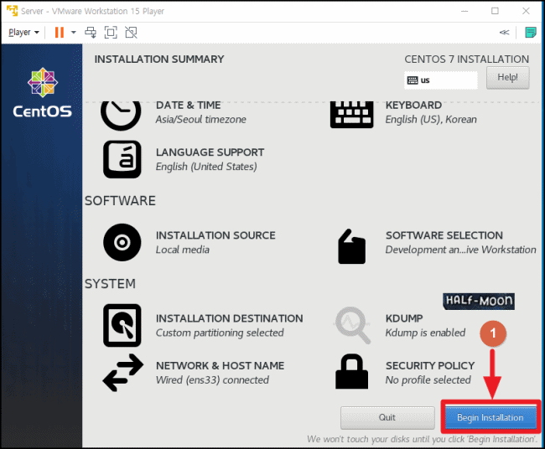This screenshot has height=449, width=545.
Task: Select KDUMP entry text
Action: pyautogui.click(x=404, y=318)
